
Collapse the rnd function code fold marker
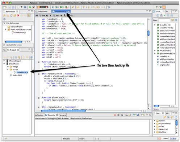pyautogui.click(x=39, y=62)
